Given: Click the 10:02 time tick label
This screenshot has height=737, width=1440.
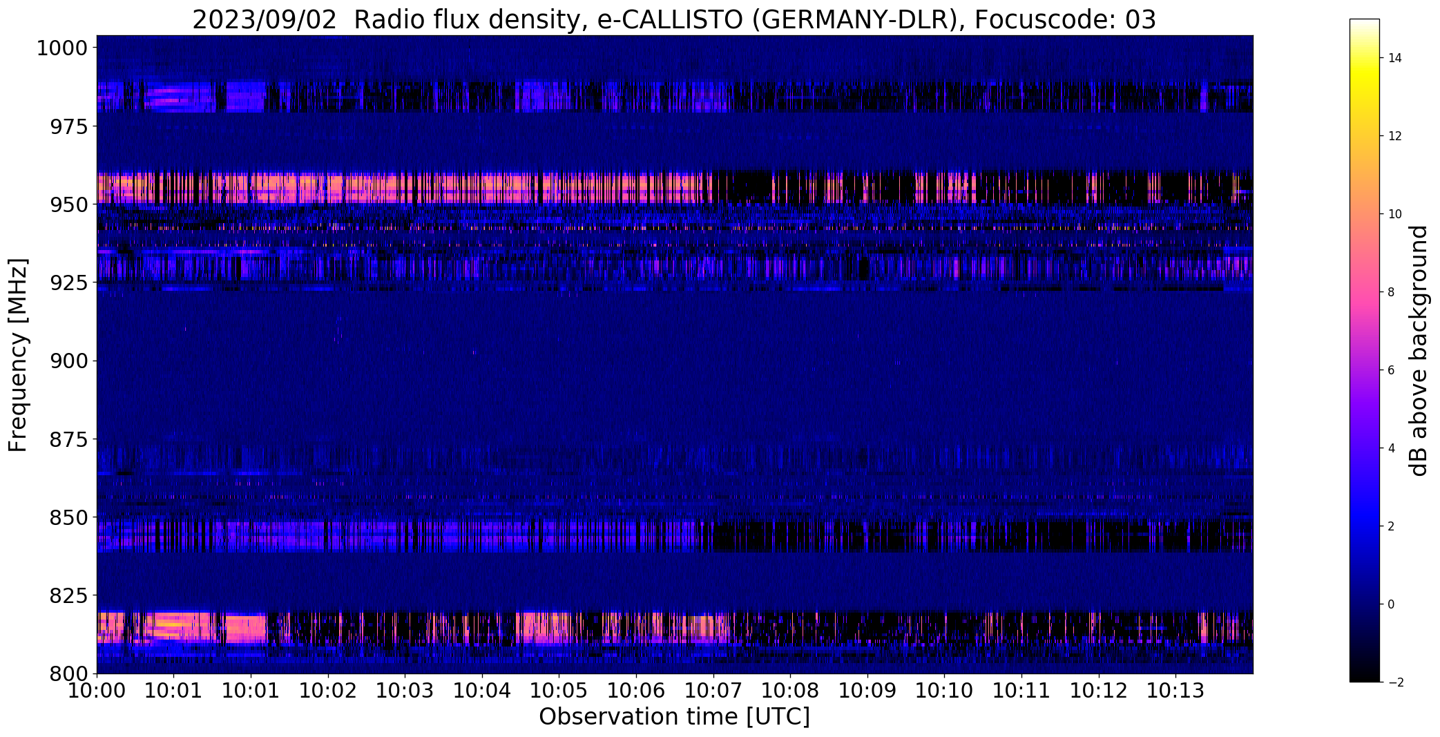Looking at the screenshot, I should [328, 691].
